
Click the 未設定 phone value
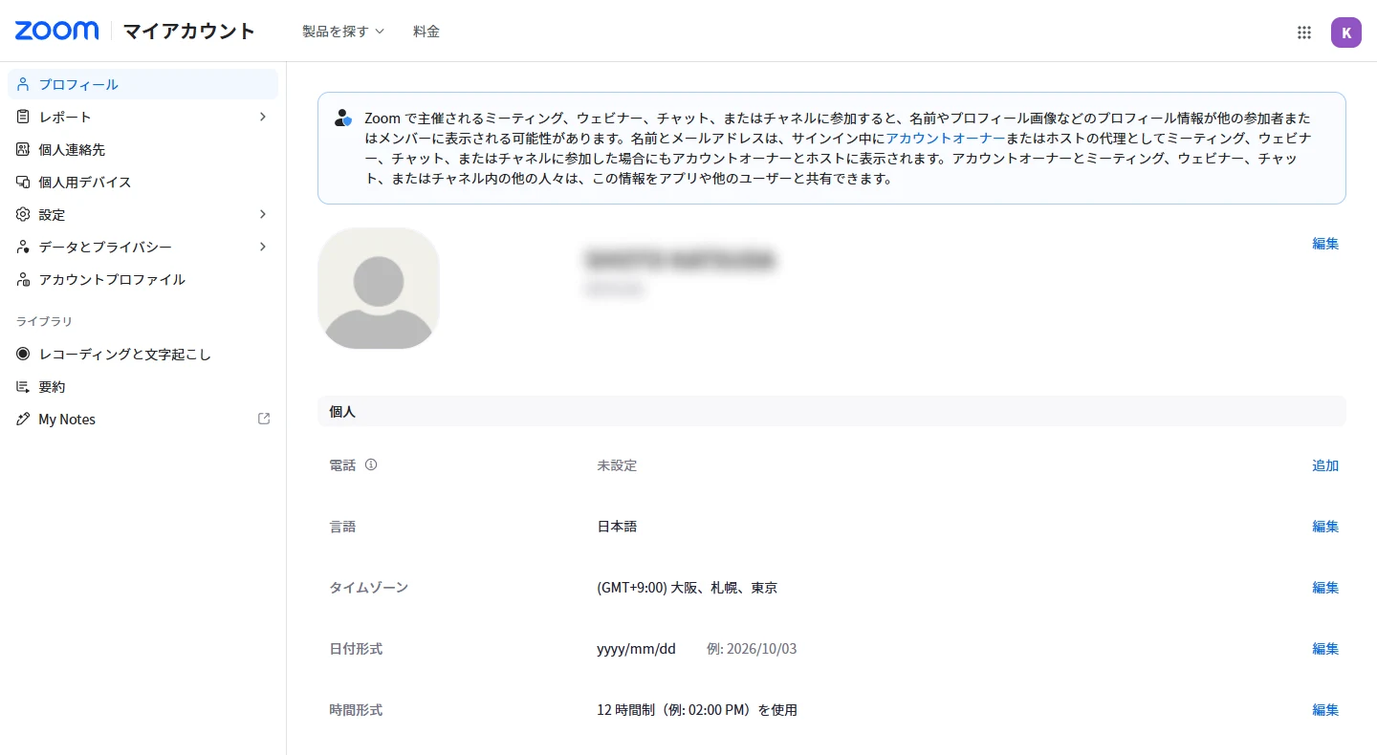pyautogui.click(x=617, y=465)
